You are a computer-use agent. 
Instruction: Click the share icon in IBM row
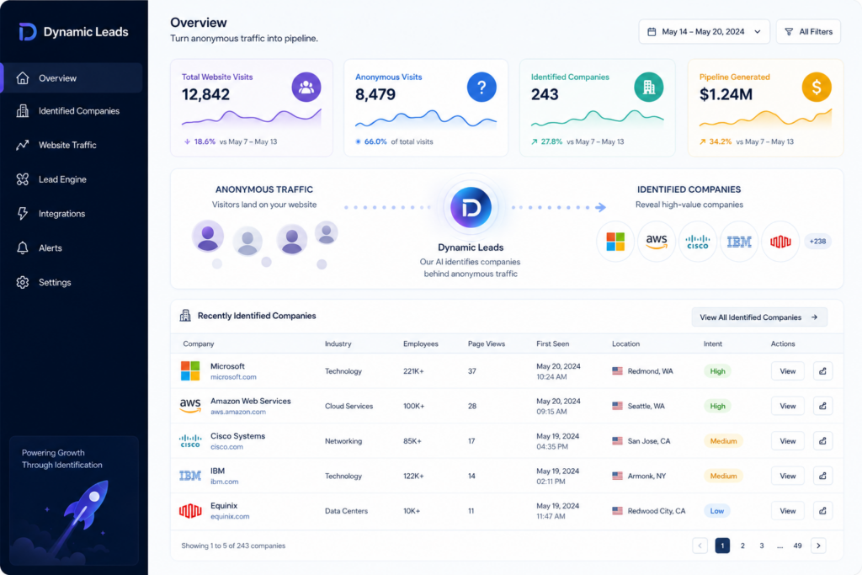point(822,476)
